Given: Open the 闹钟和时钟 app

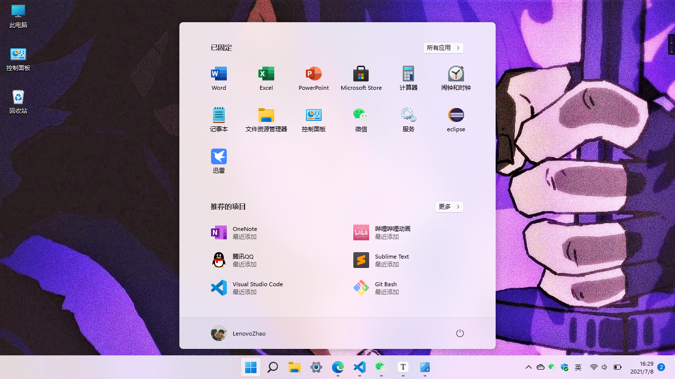Looking at the screenshot, I should click(456, 78).
